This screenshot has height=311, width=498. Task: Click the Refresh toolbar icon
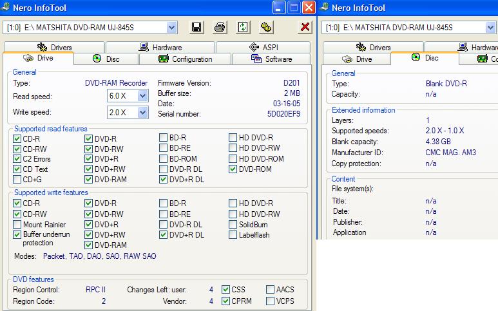[x=243, y=27]
